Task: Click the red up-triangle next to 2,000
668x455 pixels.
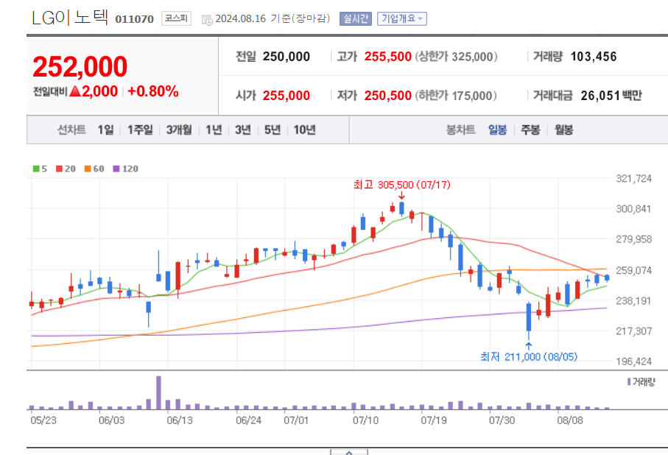Action: [75, 91]
